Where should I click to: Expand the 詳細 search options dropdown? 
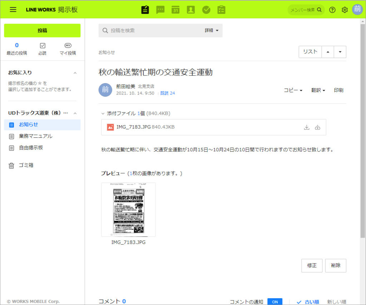(212, 31)
